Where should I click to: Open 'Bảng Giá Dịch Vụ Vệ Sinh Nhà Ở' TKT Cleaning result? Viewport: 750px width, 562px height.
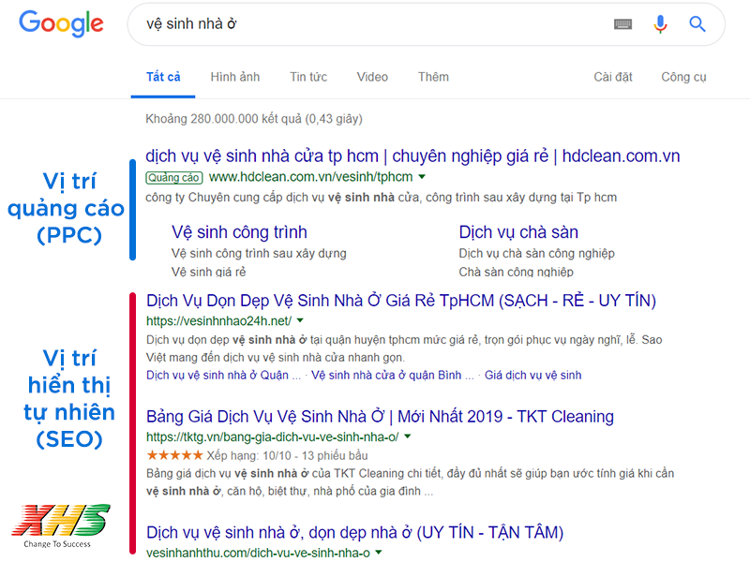[x=380, y=417]
